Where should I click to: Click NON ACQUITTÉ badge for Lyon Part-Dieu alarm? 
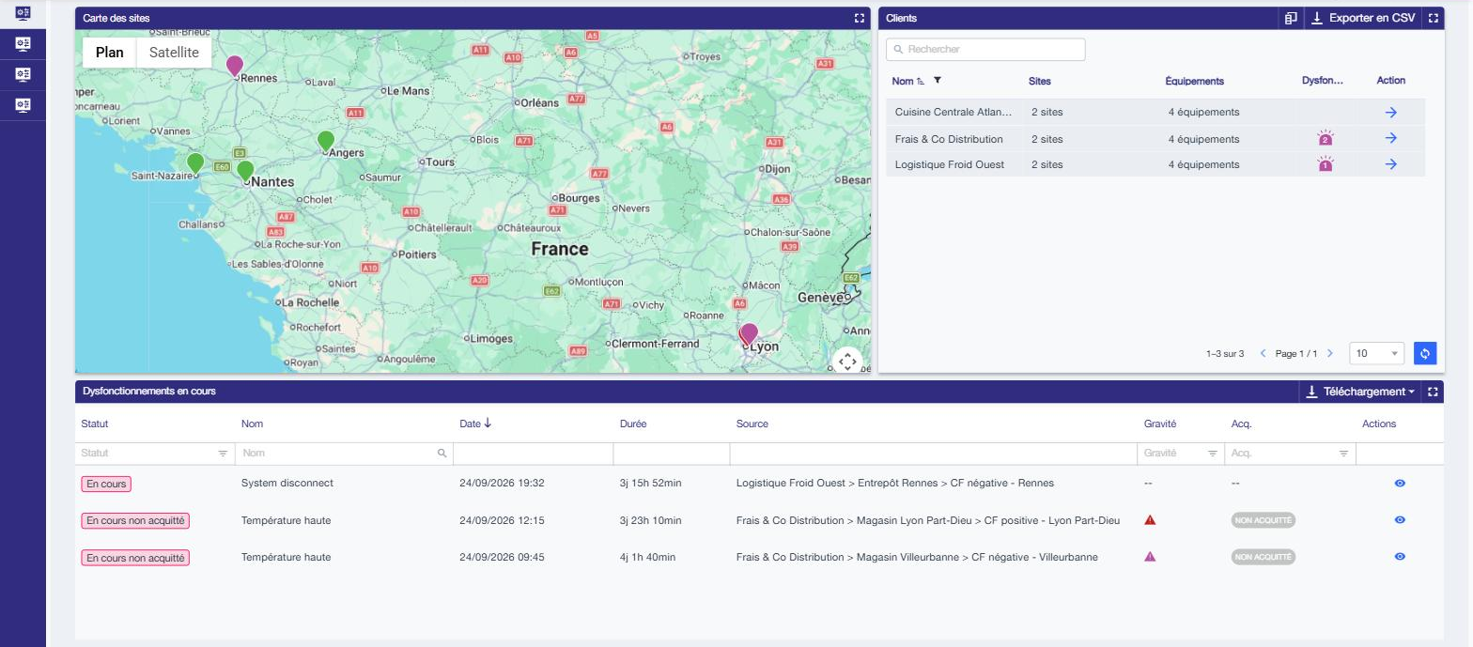1263,520
